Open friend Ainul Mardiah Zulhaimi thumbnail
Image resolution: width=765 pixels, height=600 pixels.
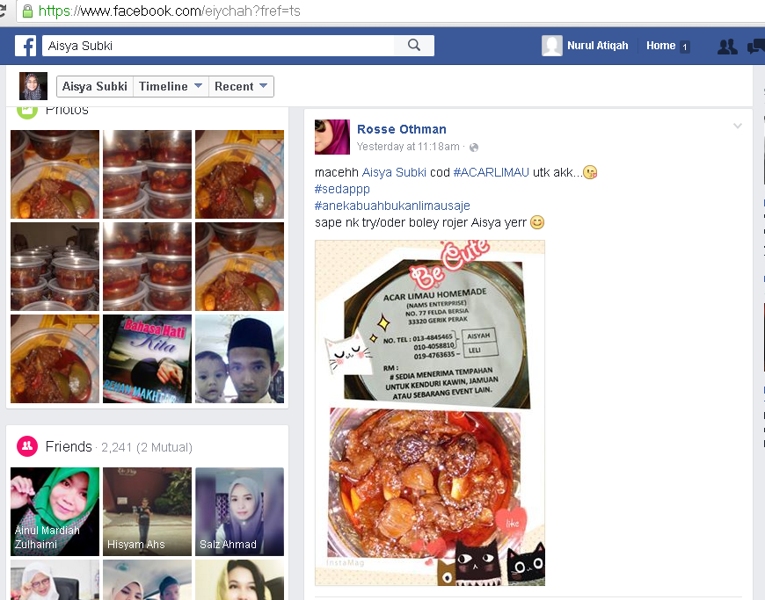55,511
